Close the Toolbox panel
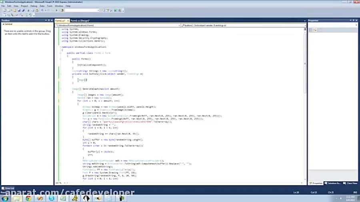360x202 pixels. [52, 20]
